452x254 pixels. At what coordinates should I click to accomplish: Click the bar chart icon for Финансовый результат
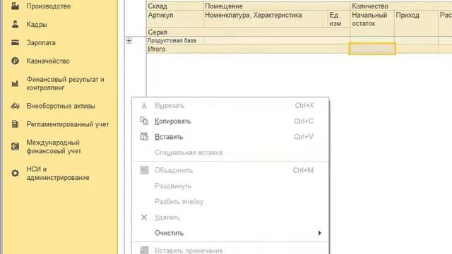pos(15,83)
